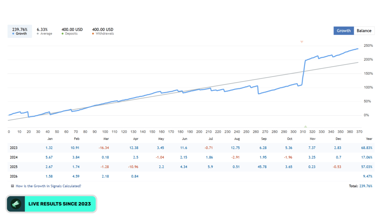Toggle the 6.33% Average series

[x=44, y=31]
